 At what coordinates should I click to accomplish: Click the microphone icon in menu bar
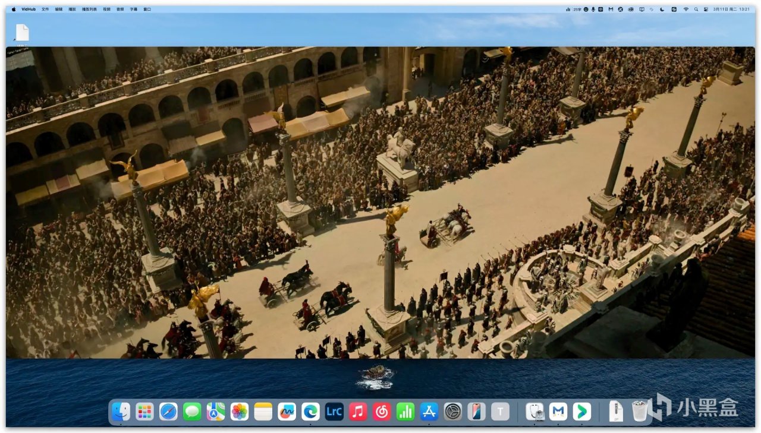[593, 10]
